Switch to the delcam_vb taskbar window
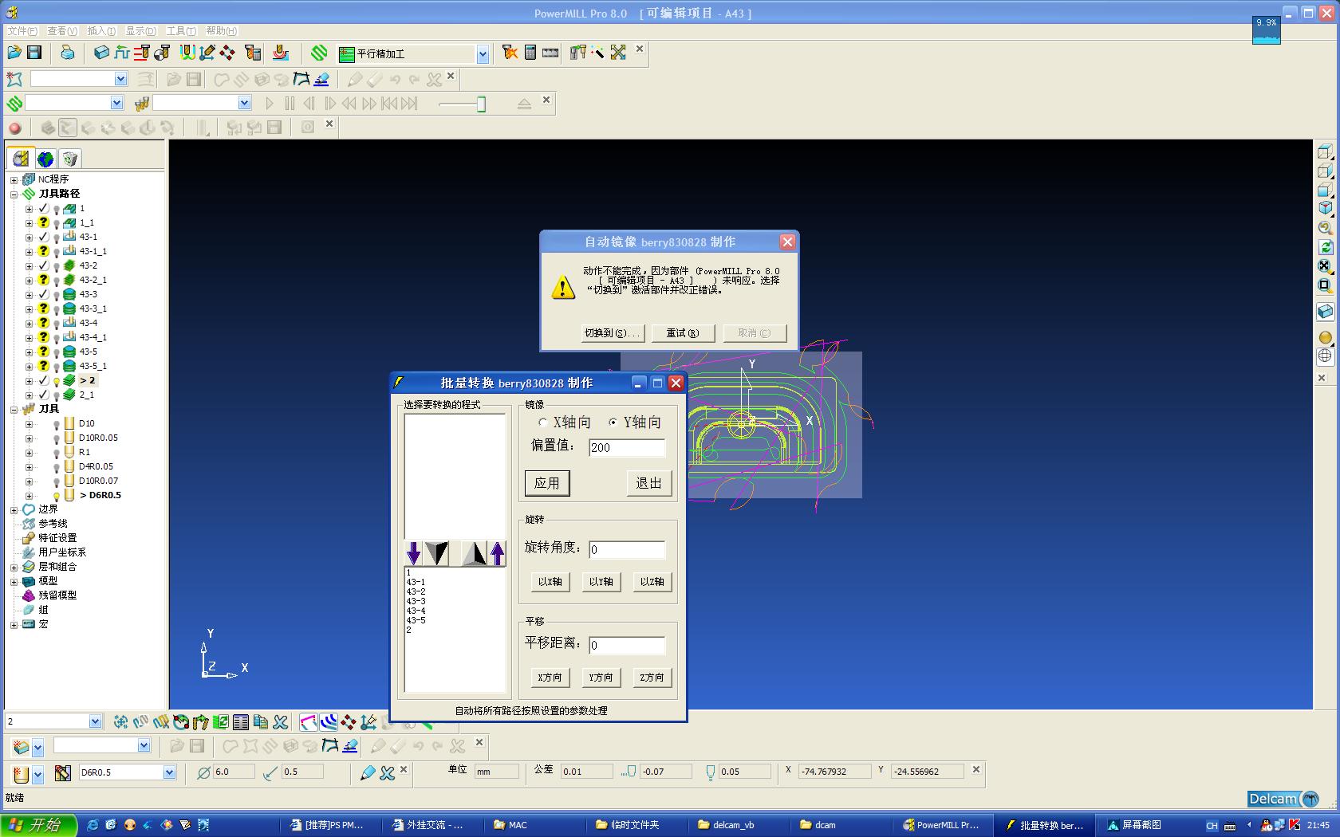 pyautogui.click(x=740, y=825)
